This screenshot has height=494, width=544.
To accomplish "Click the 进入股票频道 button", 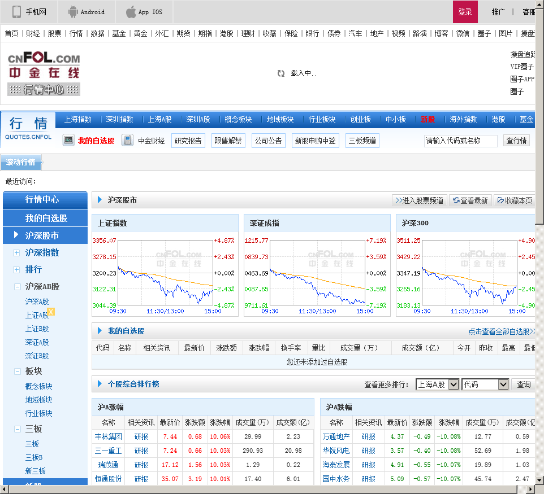I will (x=420, y=200).
